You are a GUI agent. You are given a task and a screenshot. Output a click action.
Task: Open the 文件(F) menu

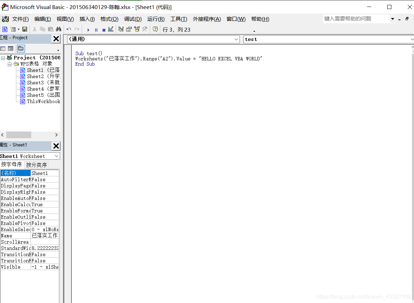[20, 19]
